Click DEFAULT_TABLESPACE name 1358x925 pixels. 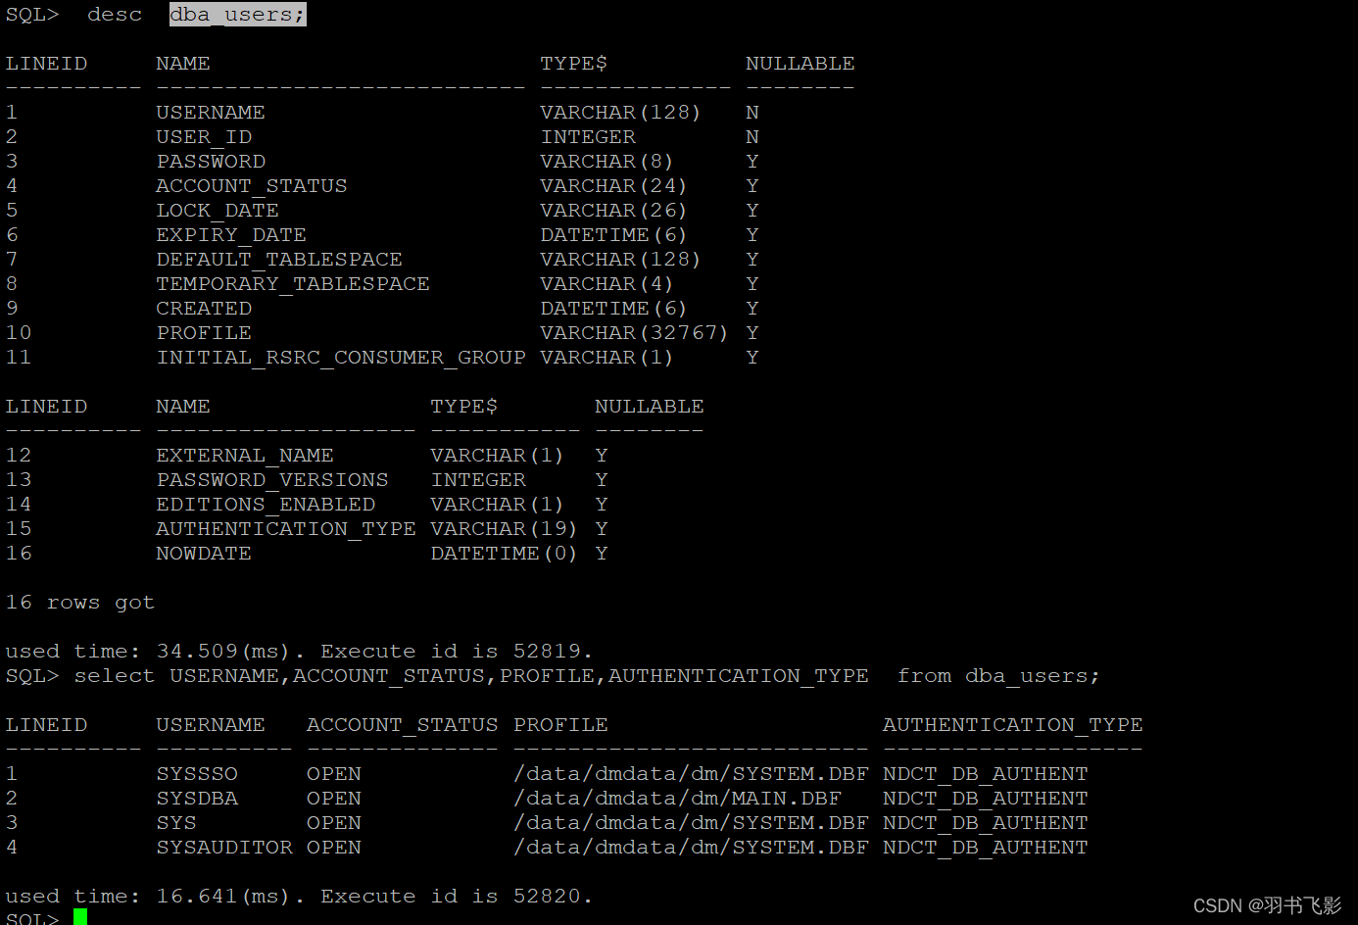[x=279, y=260]
